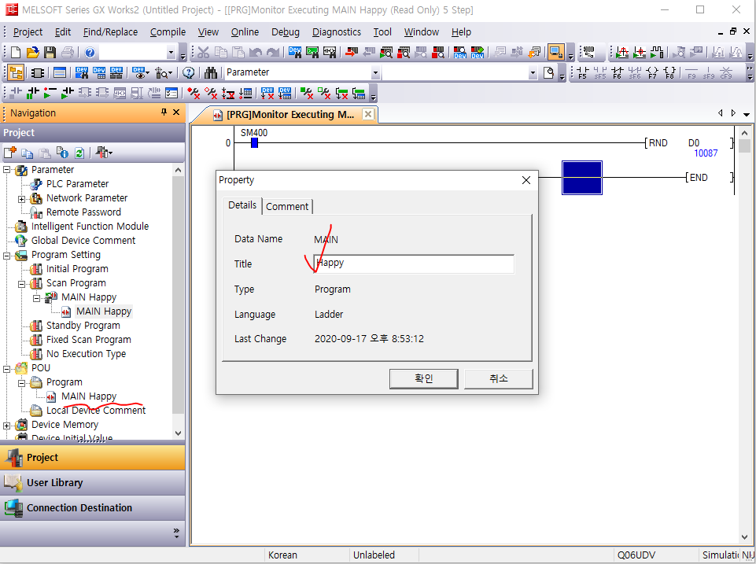Open the binoculars find icon
The height and width of the screenshot is (564, 756).
[211, 73]
